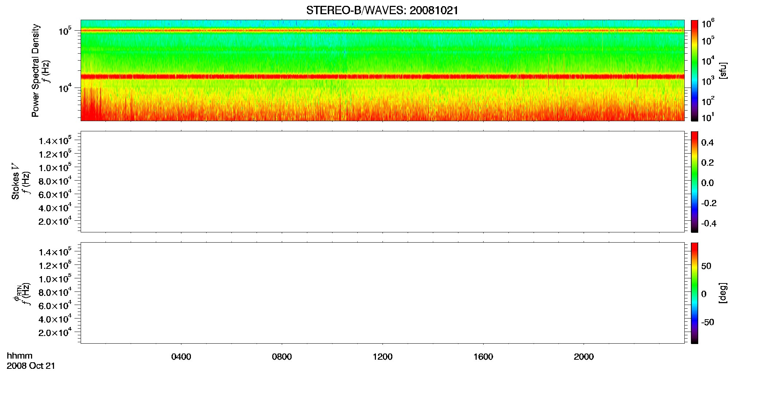This screenshot has height=394, width=765.
Task: Click the [deg] unit label
Action: point(723,293)
